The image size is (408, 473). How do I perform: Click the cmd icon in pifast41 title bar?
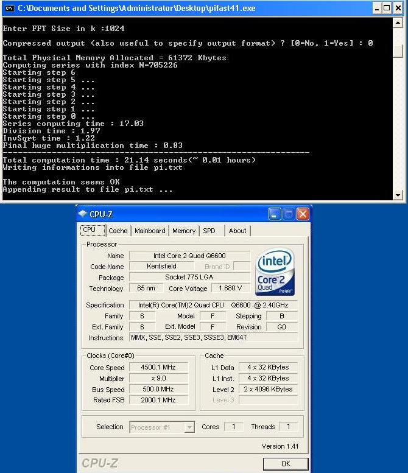pyautogui.click(x=10, y=8)
